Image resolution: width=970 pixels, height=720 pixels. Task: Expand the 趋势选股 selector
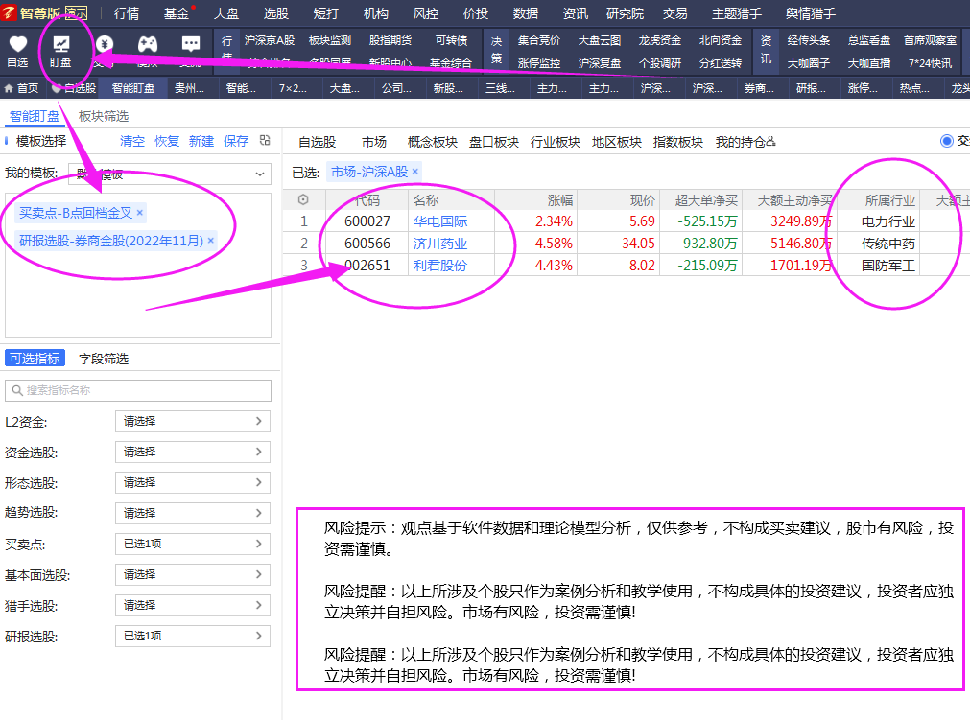coord(193,514)
